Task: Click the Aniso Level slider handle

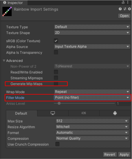Action: (x=59, y=103)
